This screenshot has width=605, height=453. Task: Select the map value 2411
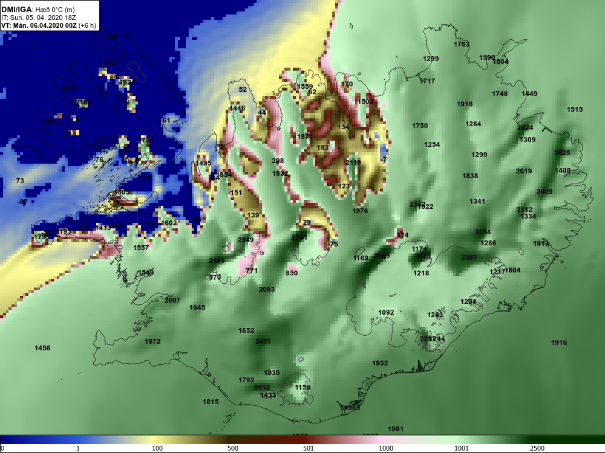[x=263, y=341]
